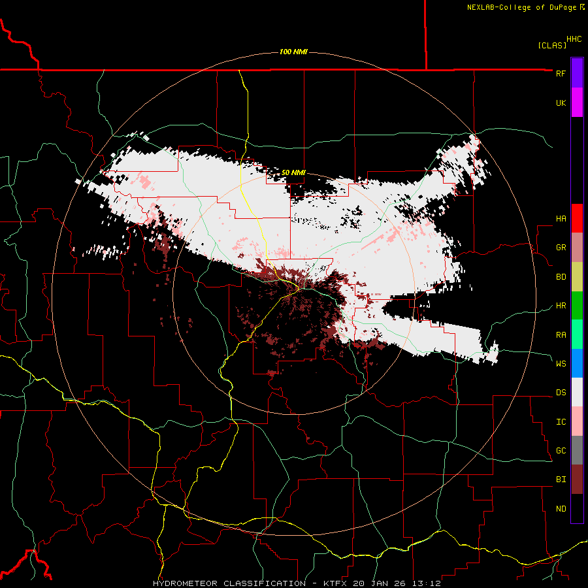This screenshot has height=588, width=588.
Task: Click the "RF" legend label
Action: pos(561,73)
